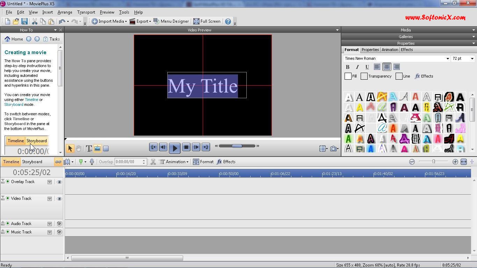Enable the Fill checkbox
This screenshot has width=477, height=268.
(348, 76)
